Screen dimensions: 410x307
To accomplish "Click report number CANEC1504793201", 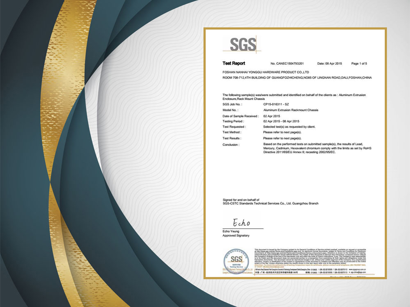I will [287, 64].
